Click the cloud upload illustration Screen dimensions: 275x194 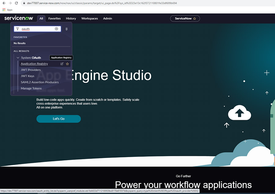tap(240, 113)
